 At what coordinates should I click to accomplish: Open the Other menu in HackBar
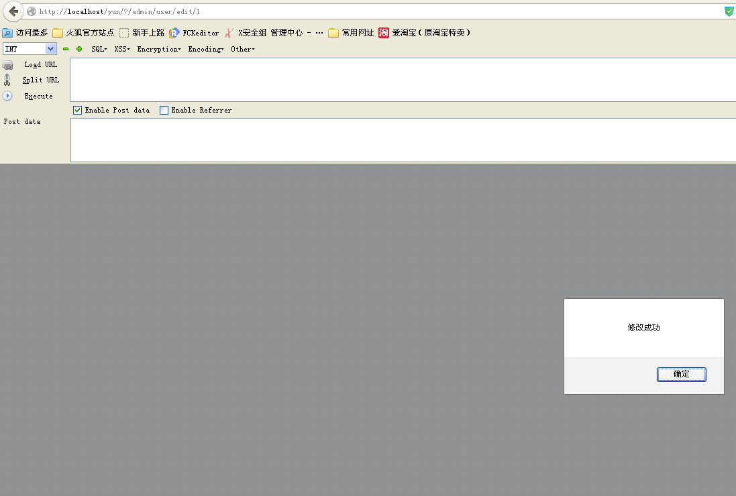coord(243,49)
